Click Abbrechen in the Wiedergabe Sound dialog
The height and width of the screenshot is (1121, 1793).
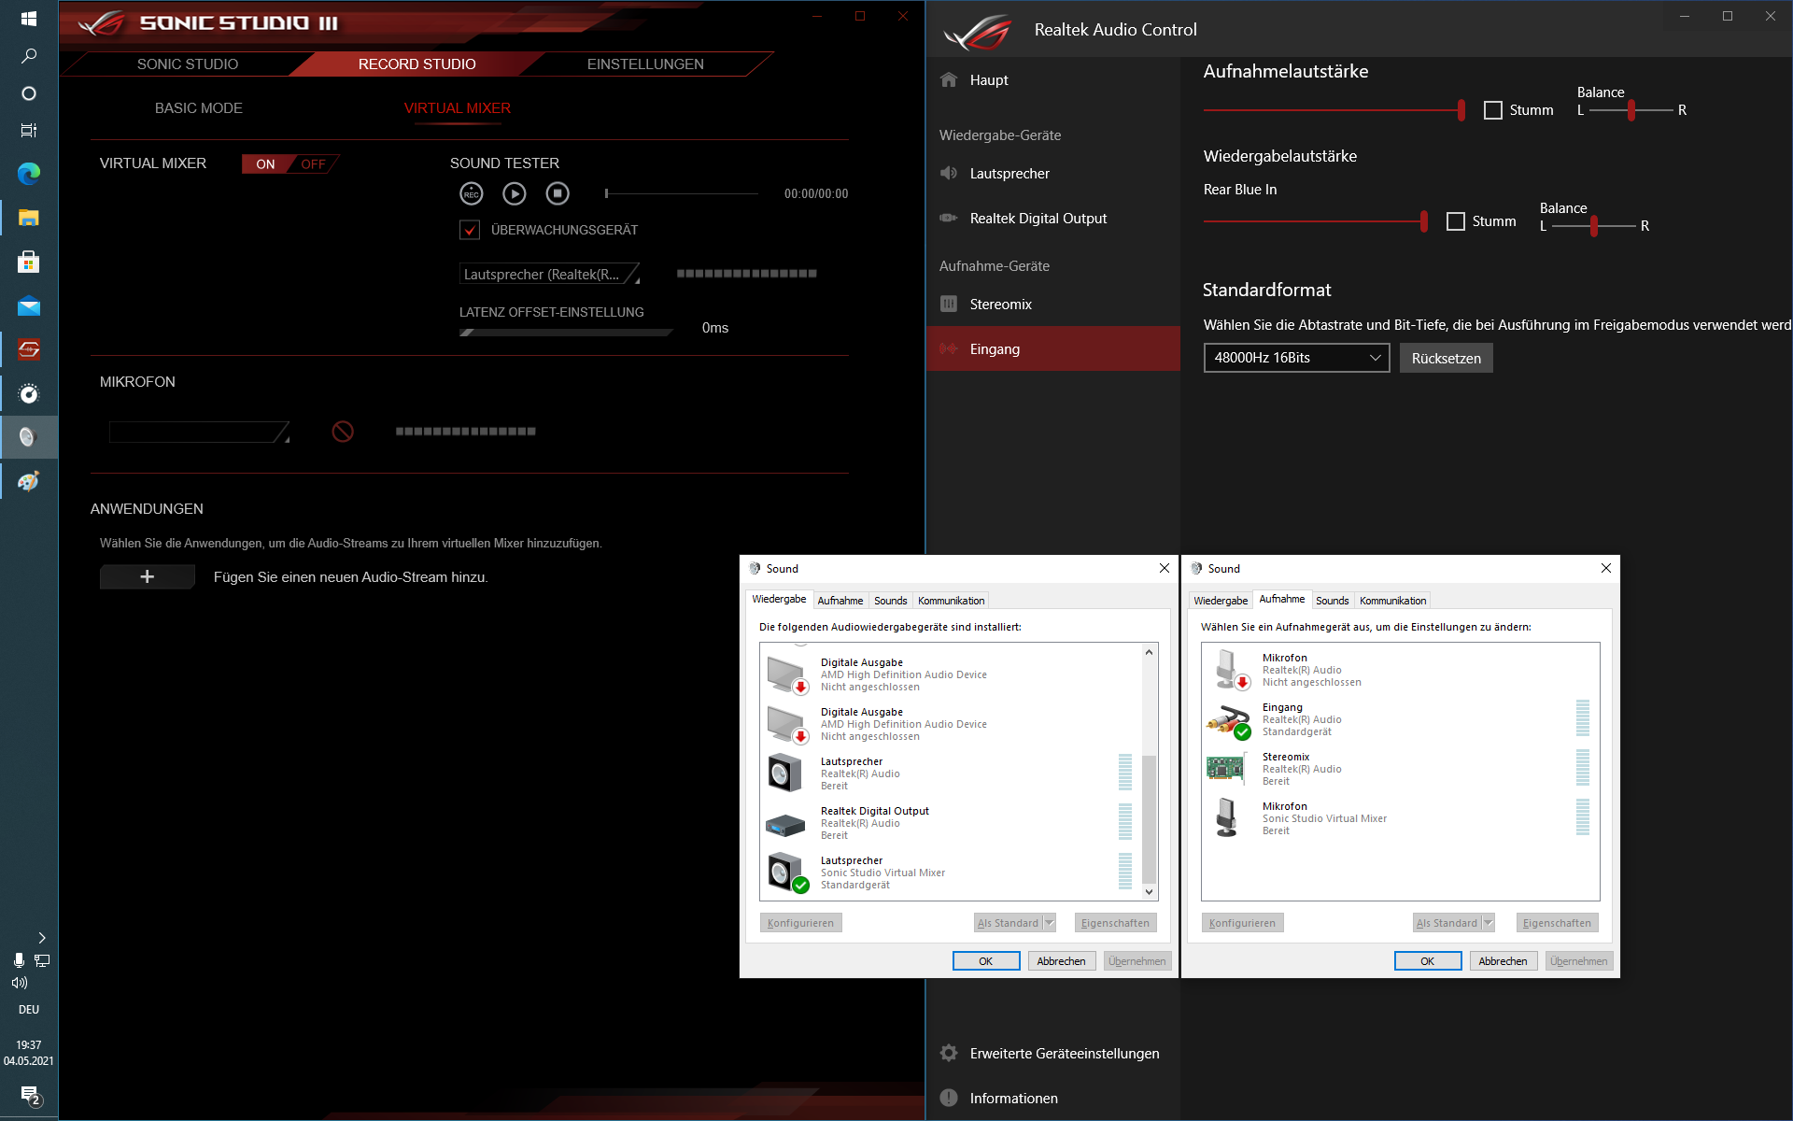tap(1061, 960)
